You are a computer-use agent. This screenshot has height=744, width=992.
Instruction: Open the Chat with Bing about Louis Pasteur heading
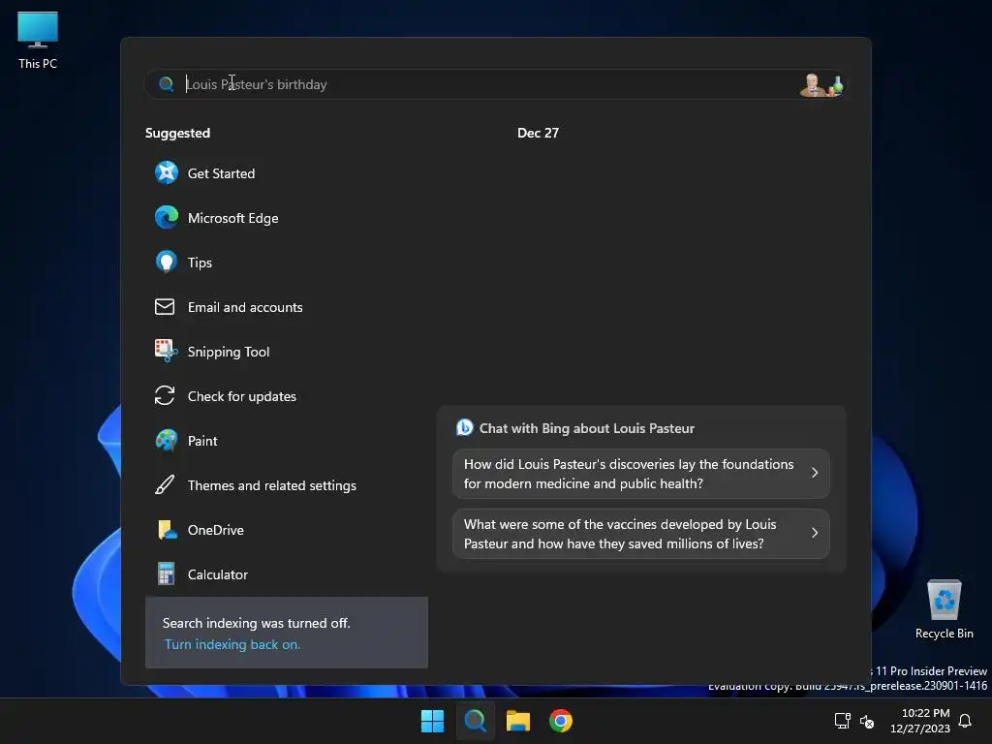pyautogui.click(x=586, y=428)
